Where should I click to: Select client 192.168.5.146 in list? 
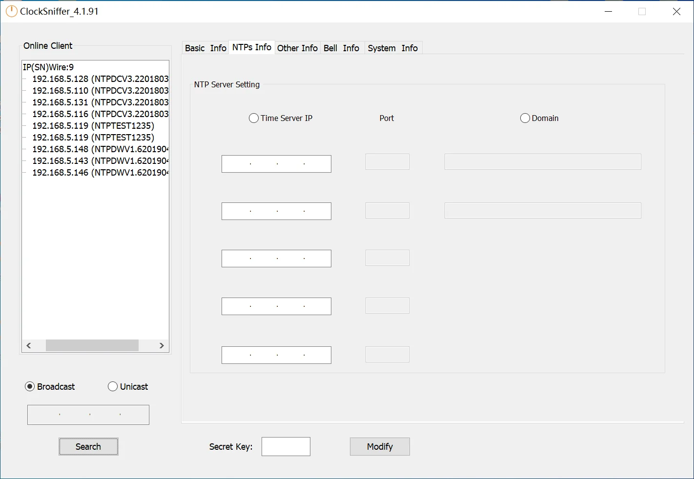pyautogui.click(x=100, y=173)
